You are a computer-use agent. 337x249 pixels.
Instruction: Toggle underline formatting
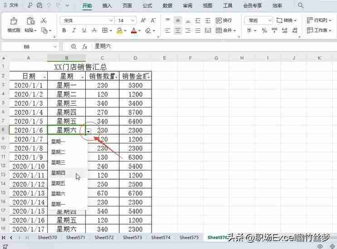pos(84,30)
